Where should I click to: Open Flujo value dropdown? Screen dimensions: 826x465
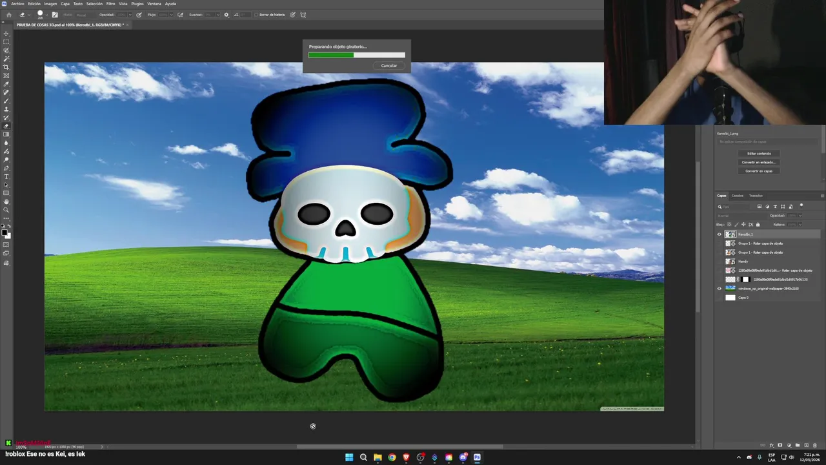171,15
